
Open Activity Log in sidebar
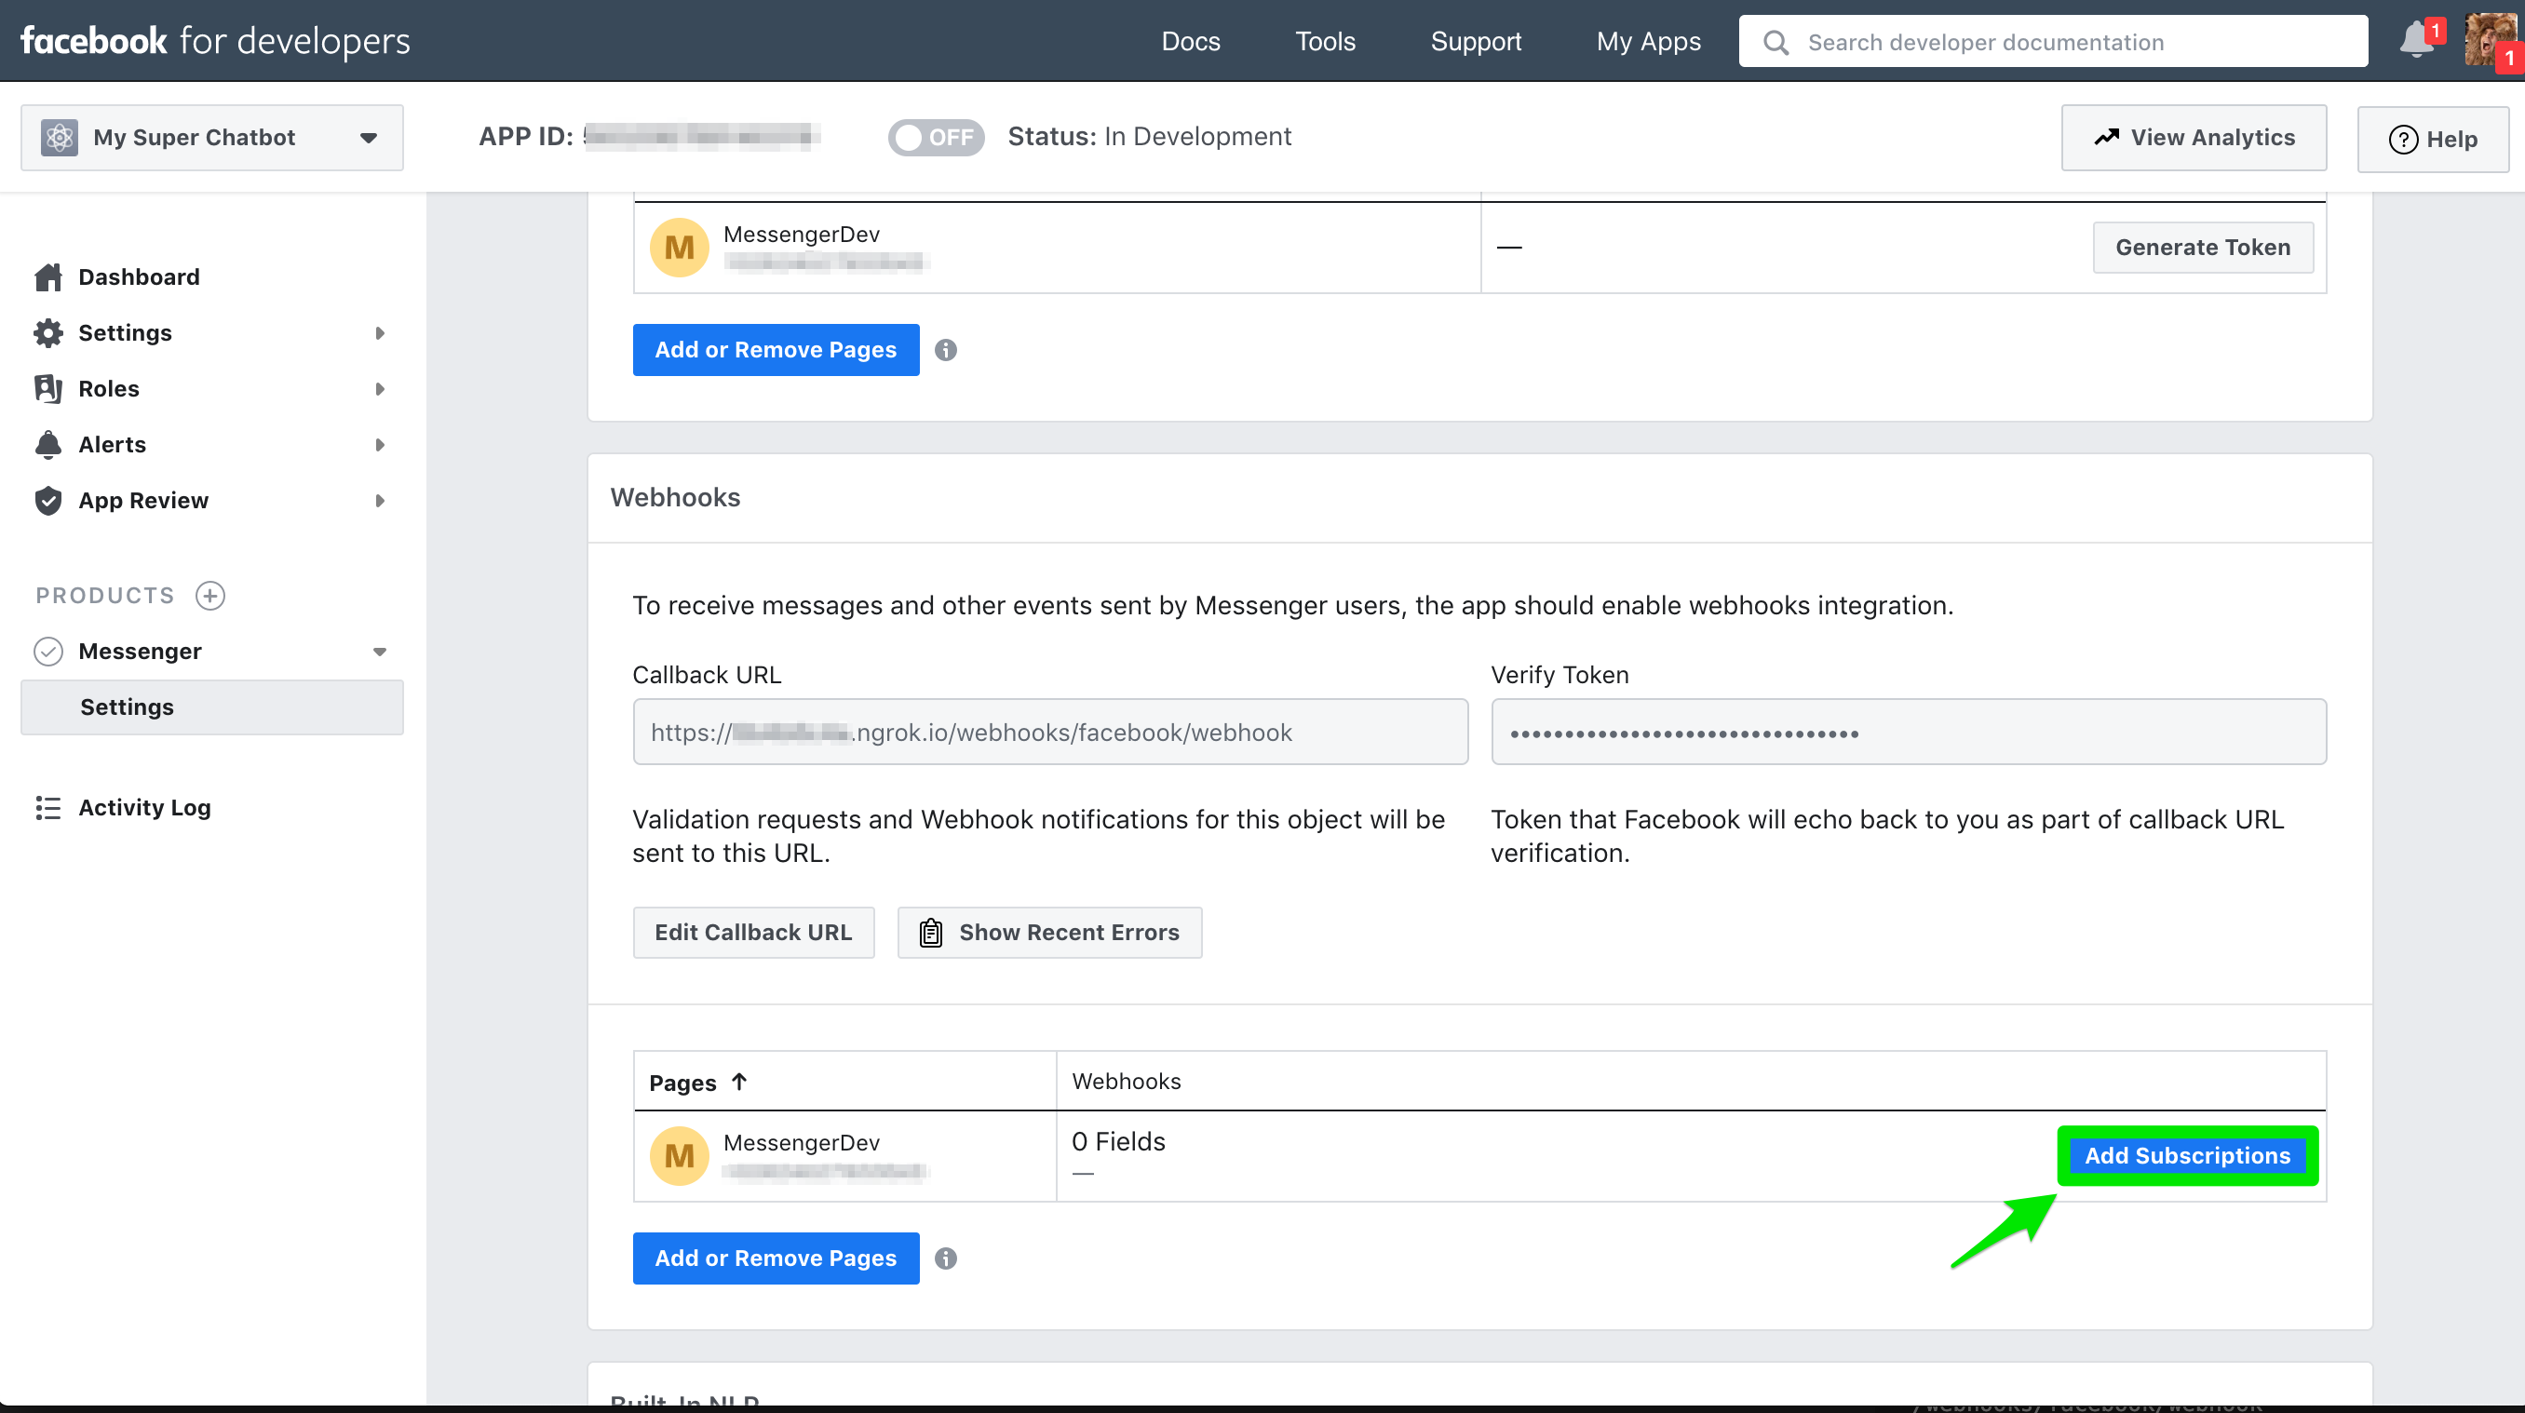(144, 807)
